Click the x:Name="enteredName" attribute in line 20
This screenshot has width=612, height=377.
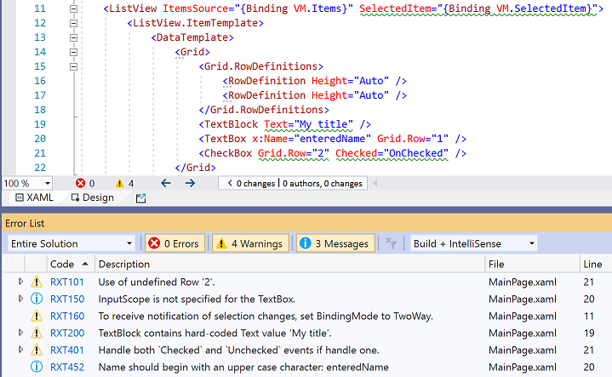[x=312, y=139]
